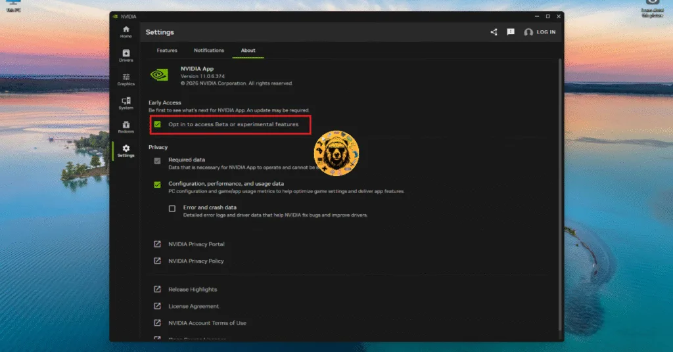Click the user avatar icon

(x=528, y=32)
